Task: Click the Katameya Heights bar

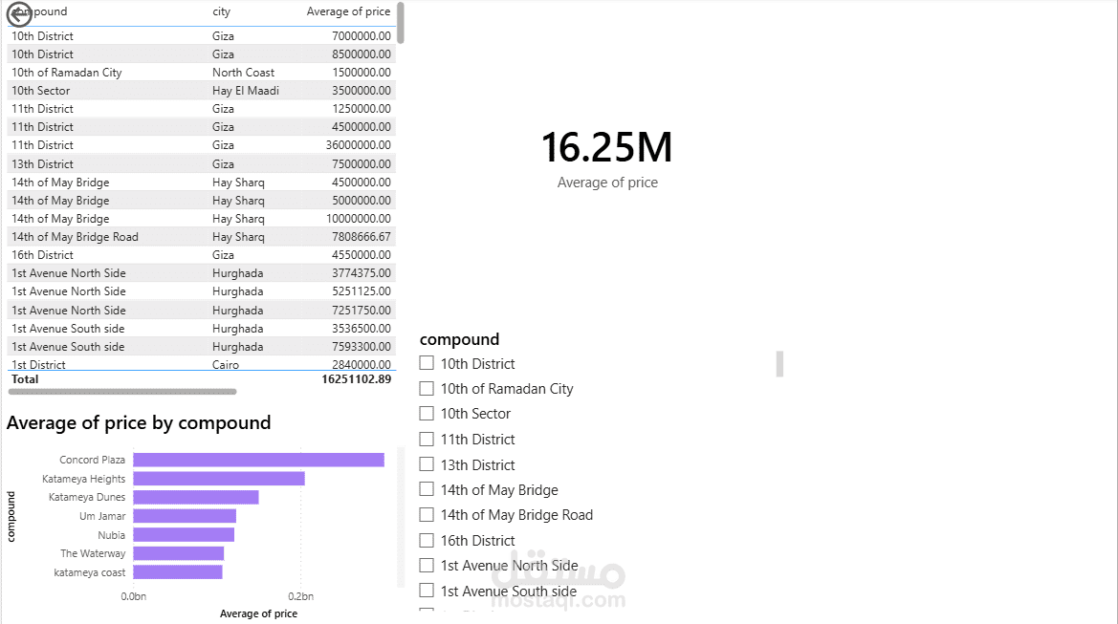Action: pyautogui.click(x=218, y=479)
